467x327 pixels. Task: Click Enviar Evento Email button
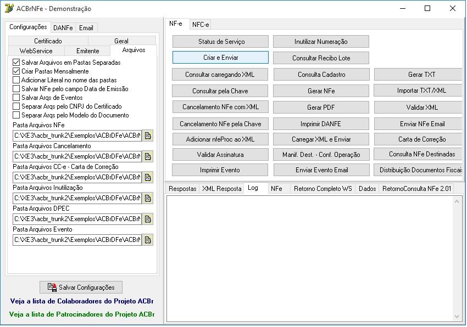[x=321, y=170]
